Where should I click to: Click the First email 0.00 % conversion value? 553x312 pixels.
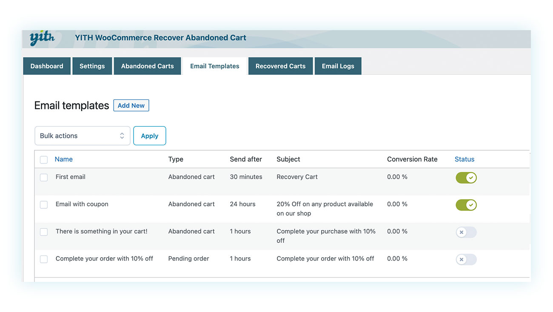(397, 177)
